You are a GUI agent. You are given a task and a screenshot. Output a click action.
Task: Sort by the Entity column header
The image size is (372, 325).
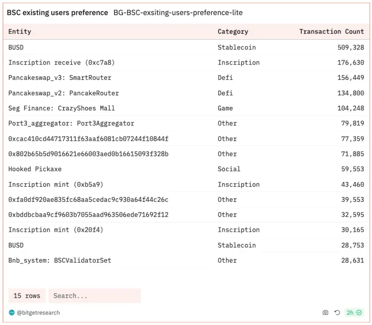(20, 32)
